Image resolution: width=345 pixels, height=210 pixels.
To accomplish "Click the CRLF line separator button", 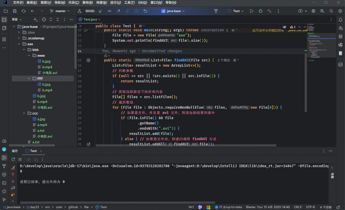I will pyautogui.click(x=298, y=207).
